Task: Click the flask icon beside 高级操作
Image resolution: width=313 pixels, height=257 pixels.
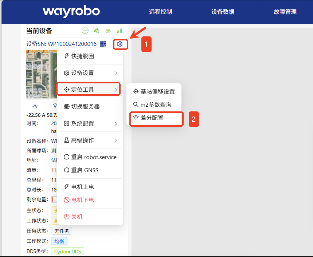Action: pyautogui.click(x=66, y=140)
